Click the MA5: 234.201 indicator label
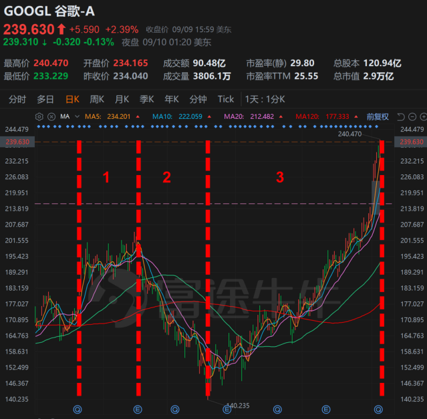 (108, 116)
